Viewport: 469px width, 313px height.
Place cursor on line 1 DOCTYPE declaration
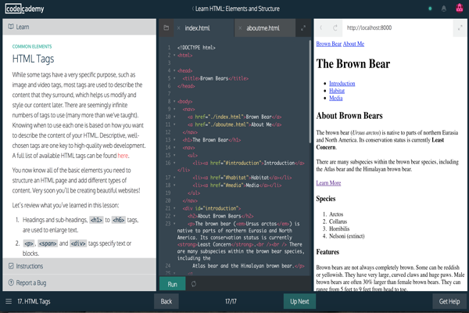pos(196,48)
